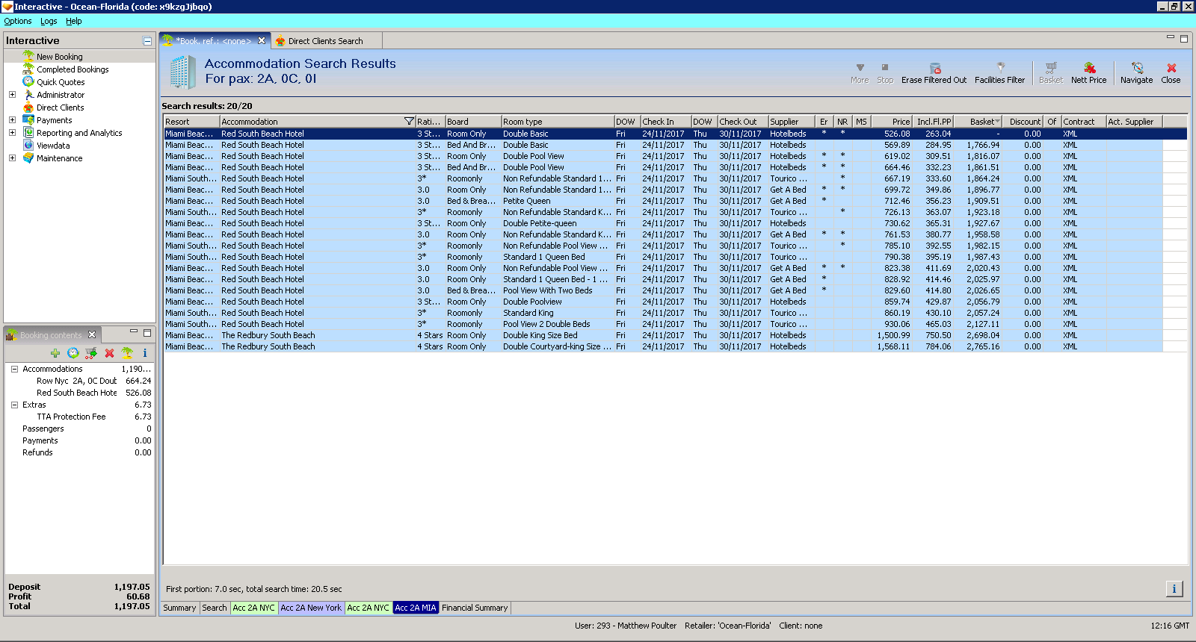Viewport: 1196px width, 642px height.
Task: Click the cart checkout icon in Booking contents
Action: click(91, 353)
